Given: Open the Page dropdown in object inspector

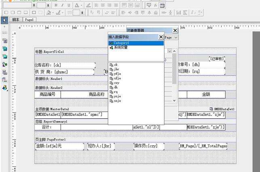Looking at the screenshot, I should [x=175, y=37].
